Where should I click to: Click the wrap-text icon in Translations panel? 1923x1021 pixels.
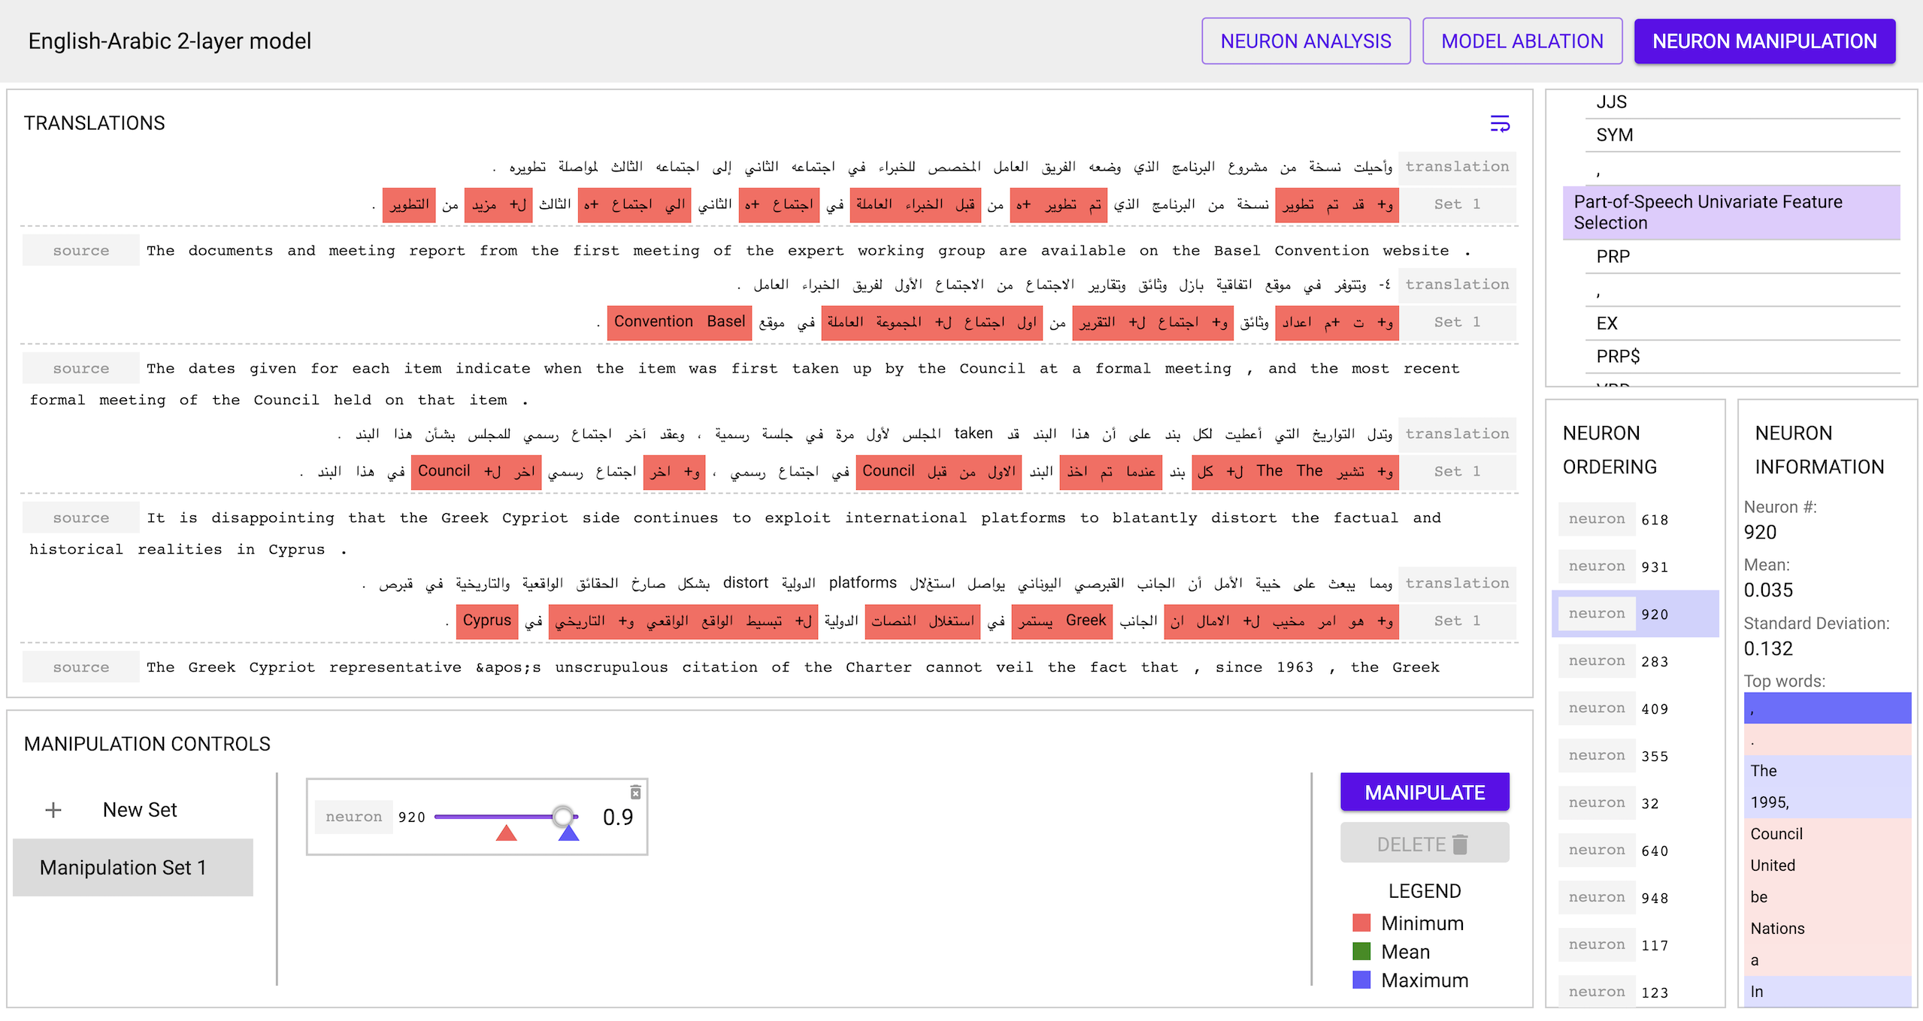coord(1499,124)
